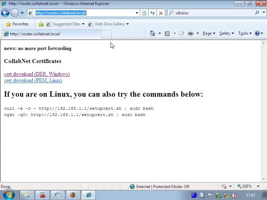
Task: Click the tray document icon
Action: (x=202, y=195)
